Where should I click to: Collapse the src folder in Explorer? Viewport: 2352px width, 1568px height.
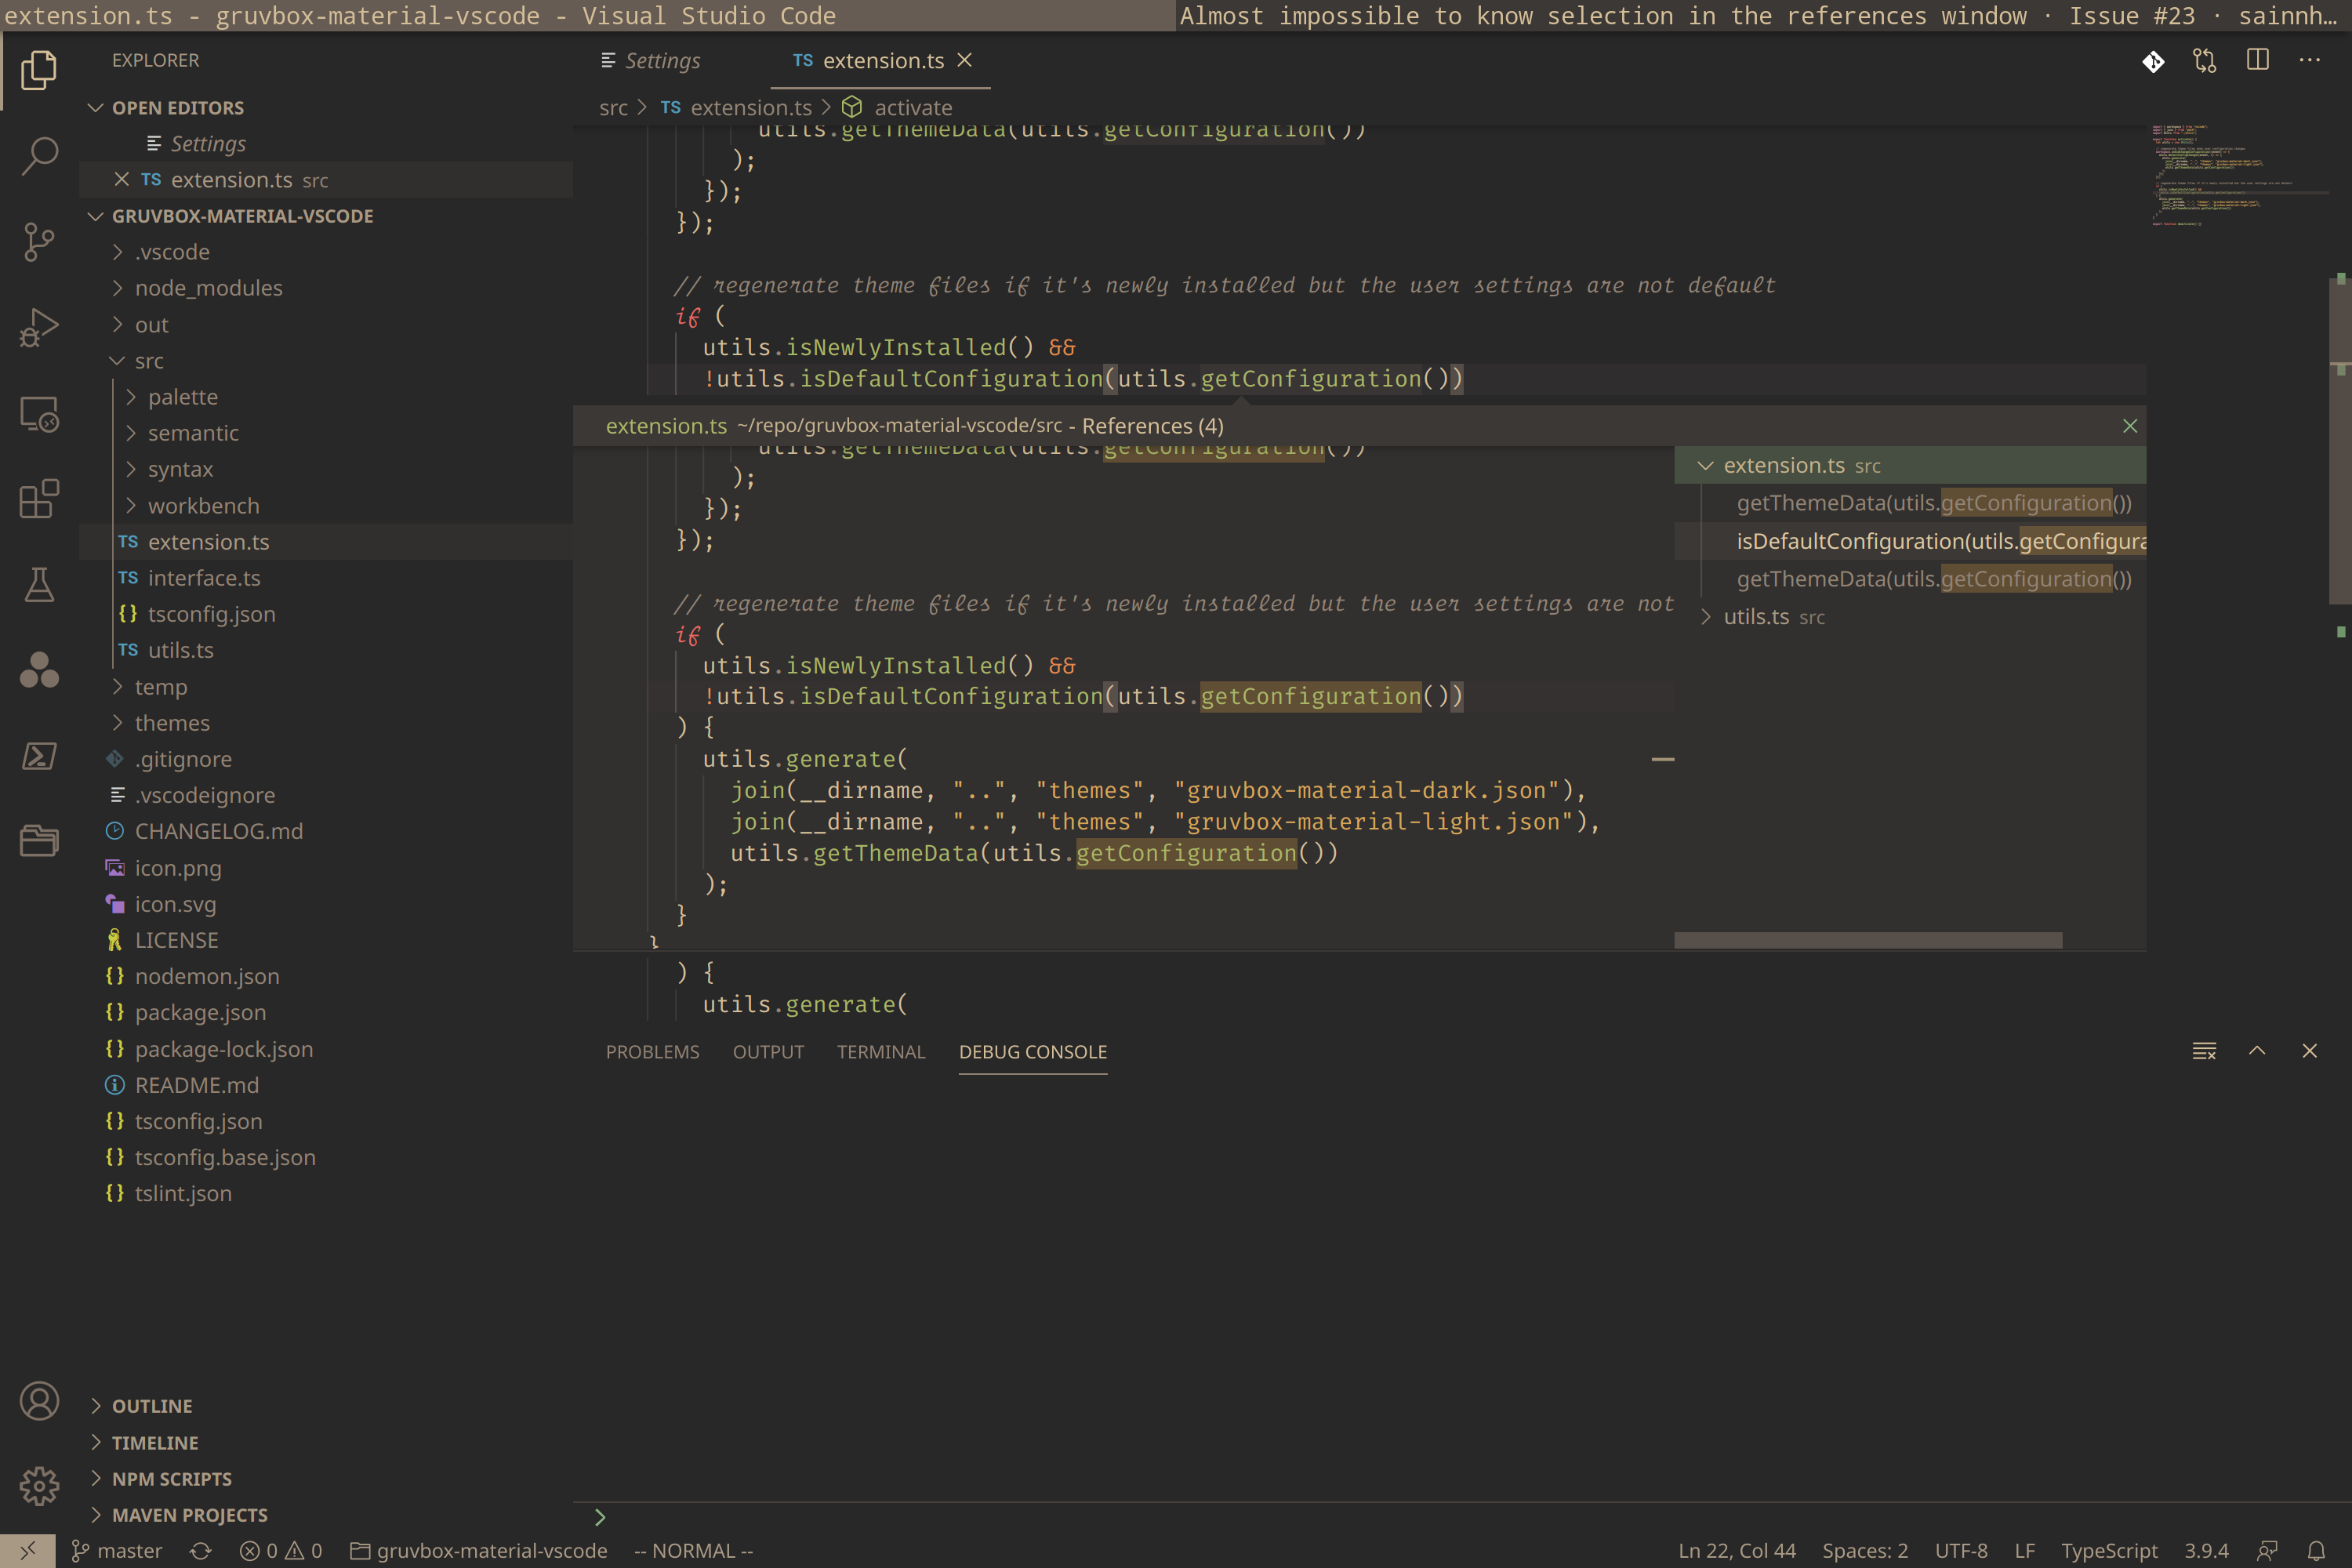tap(116, 360)
